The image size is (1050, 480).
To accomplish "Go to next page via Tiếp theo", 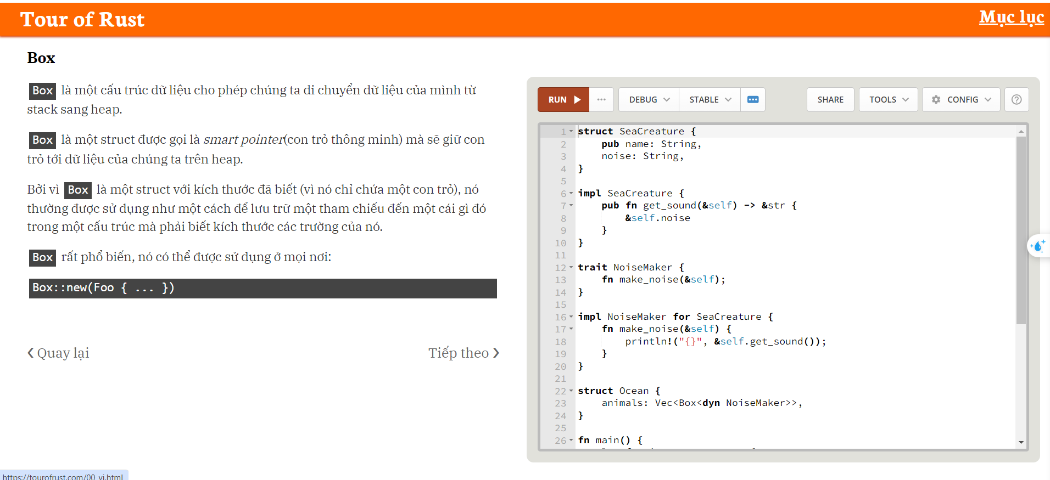I will (x=464, y=353).
